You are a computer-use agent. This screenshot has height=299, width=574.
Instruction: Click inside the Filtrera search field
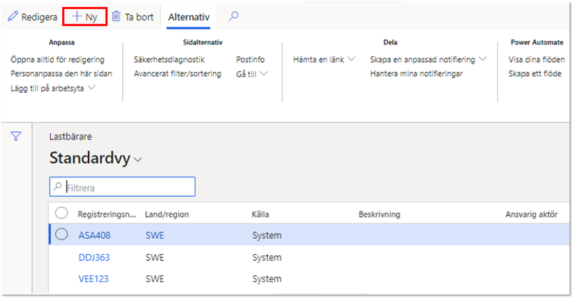tap(122, 187)
